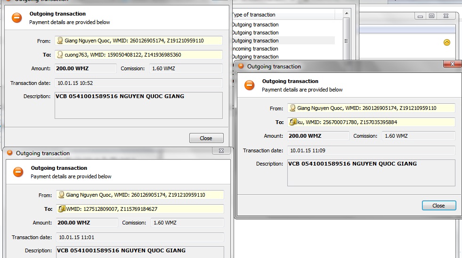The height and width of the screenshot is (258, 462).
Task: Click the From field in the 11:01 dialog
Action: point(140,194)
